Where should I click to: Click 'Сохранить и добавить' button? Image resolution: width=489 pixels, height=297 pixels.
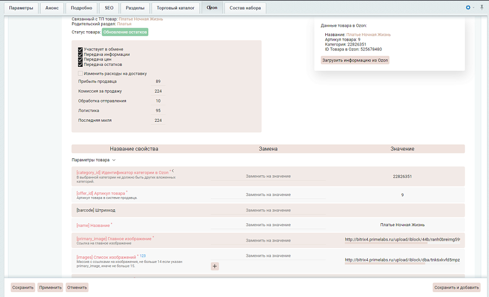pyautogui.click(x=456, y=287)
